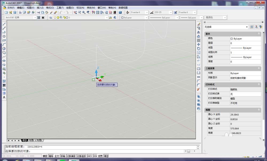This screenshot has width=267, height=161.
Task: Open the Layer Properties Manager icon
Action: coord(51,18)
